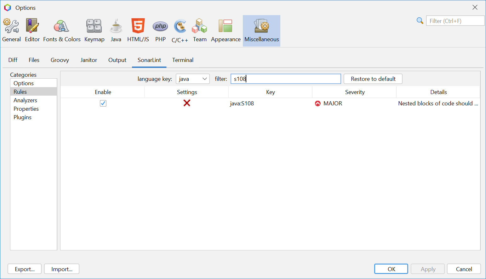Select the HTML/JS options icon

(x=138, y=30)
